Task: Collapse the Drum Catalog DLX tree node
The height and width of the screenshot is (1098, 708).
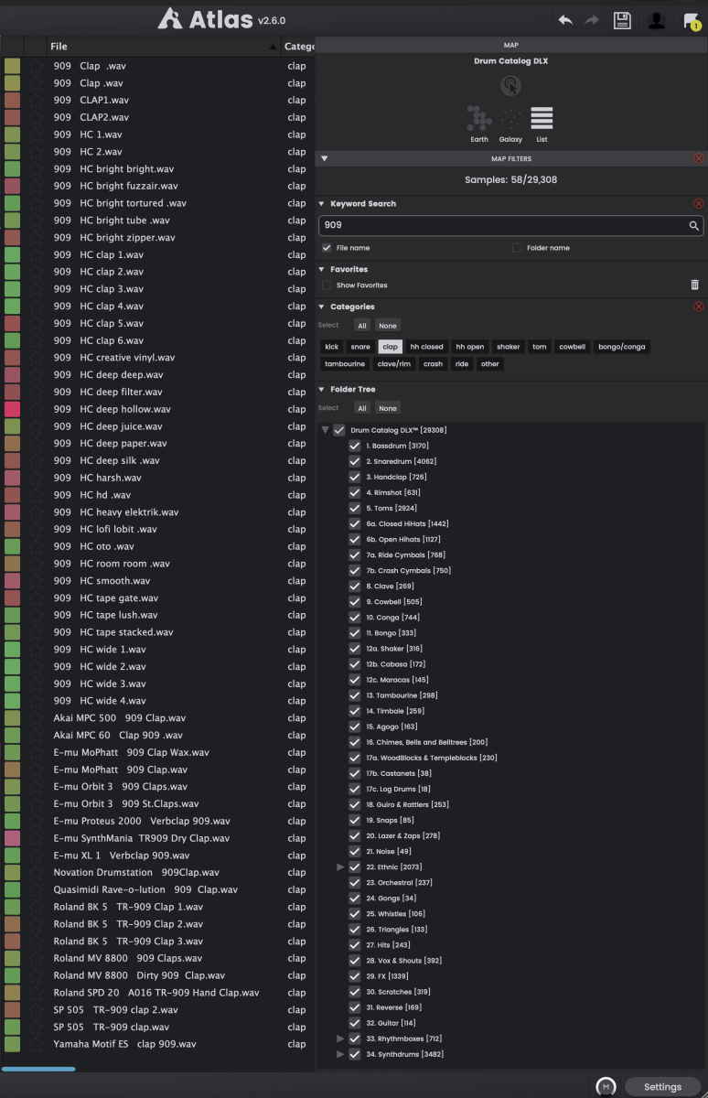Action: click(325, 430)
